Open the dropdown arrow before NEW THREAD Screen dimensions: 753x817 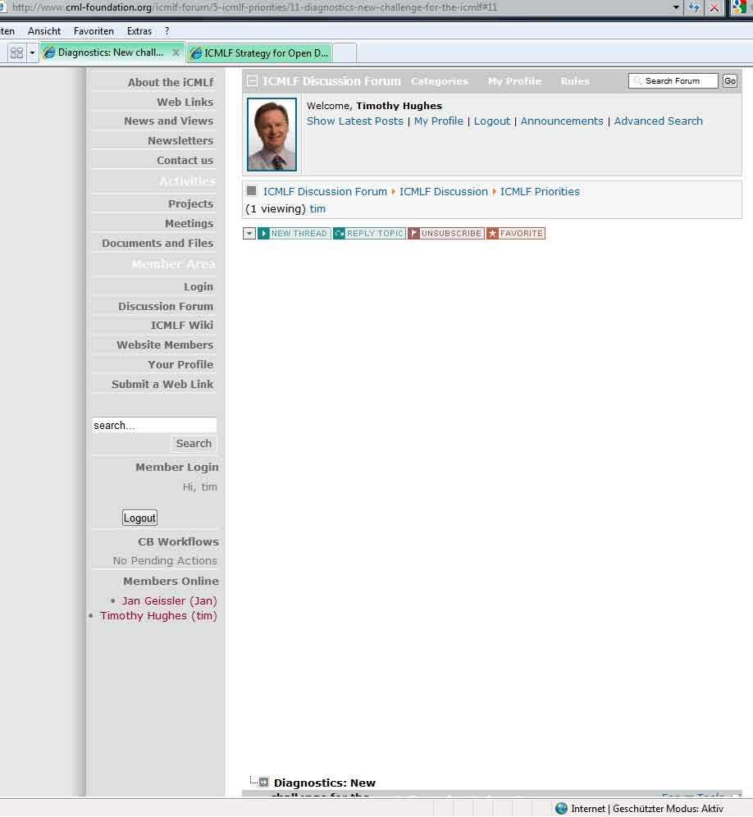249,234
